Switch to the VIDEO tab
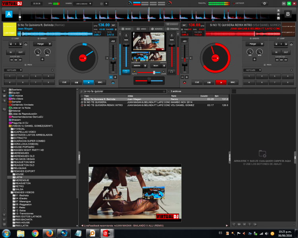The height and width of the screenshot is (238, 298). point(141,29)
